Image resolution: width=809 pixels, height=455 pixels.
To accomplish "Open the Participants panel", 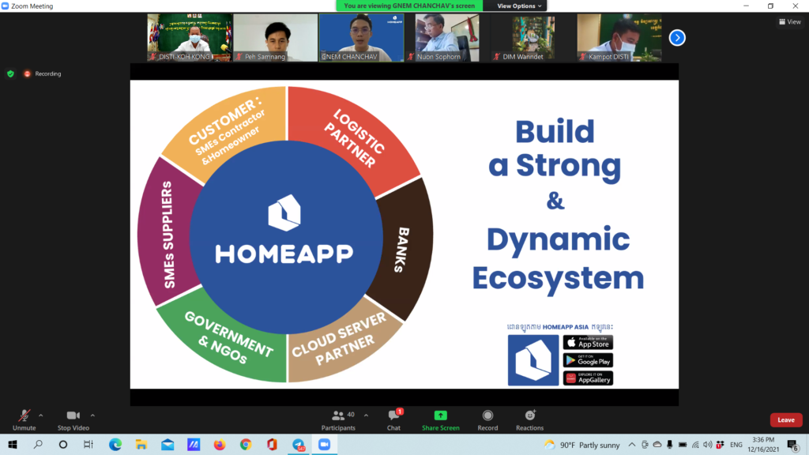I will click(x=338, y=419).
